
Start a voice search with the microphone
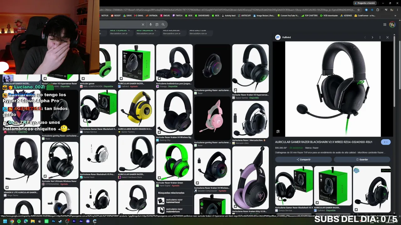[151, 24]
